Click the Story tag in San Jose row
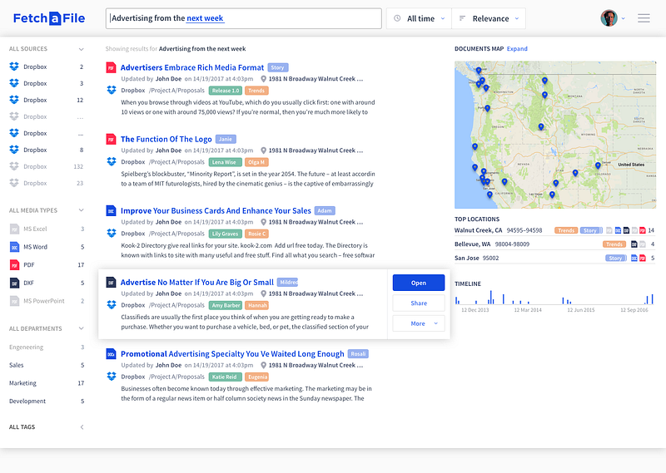Screen dimensions: 666x473 (615, 258)
